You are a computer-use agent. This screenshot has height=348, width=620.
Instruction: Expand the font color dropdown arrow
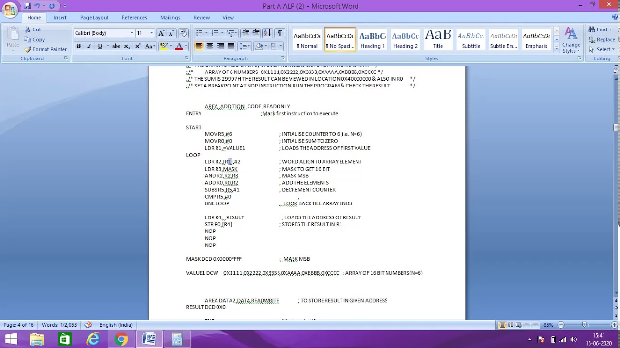pos(186,46)
